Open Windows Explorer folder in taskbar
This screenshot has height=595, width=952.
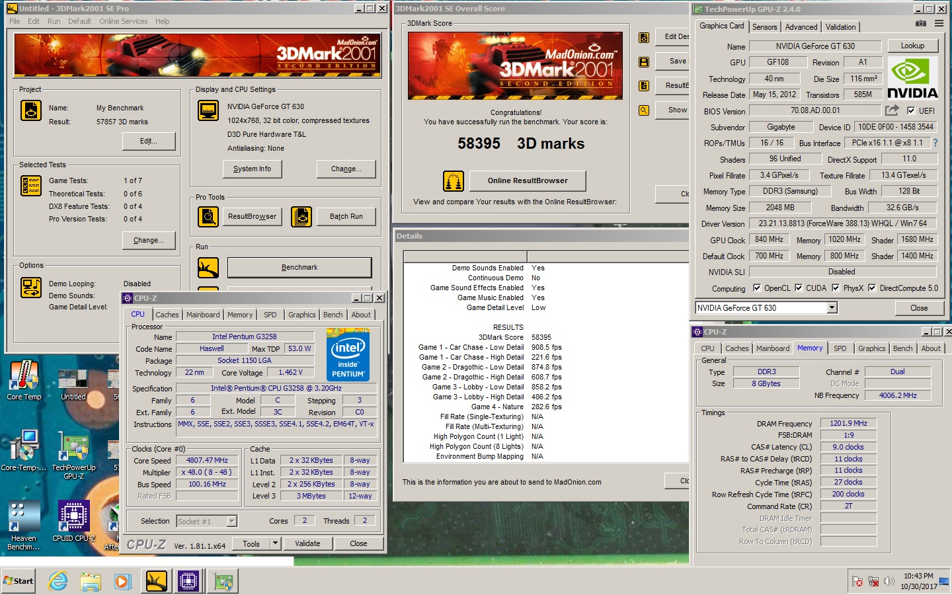coord(91,581)
